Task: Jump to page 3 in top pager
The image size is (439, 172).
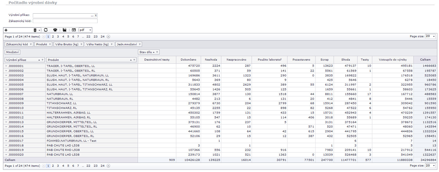Action: click(58, 37)
